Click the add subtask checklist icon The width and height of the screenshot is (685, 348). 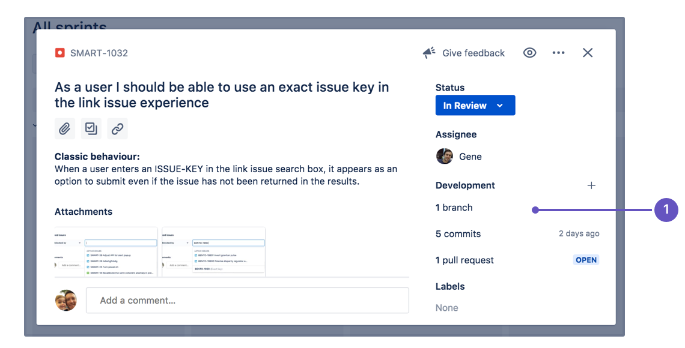click(x=91, y=128)
